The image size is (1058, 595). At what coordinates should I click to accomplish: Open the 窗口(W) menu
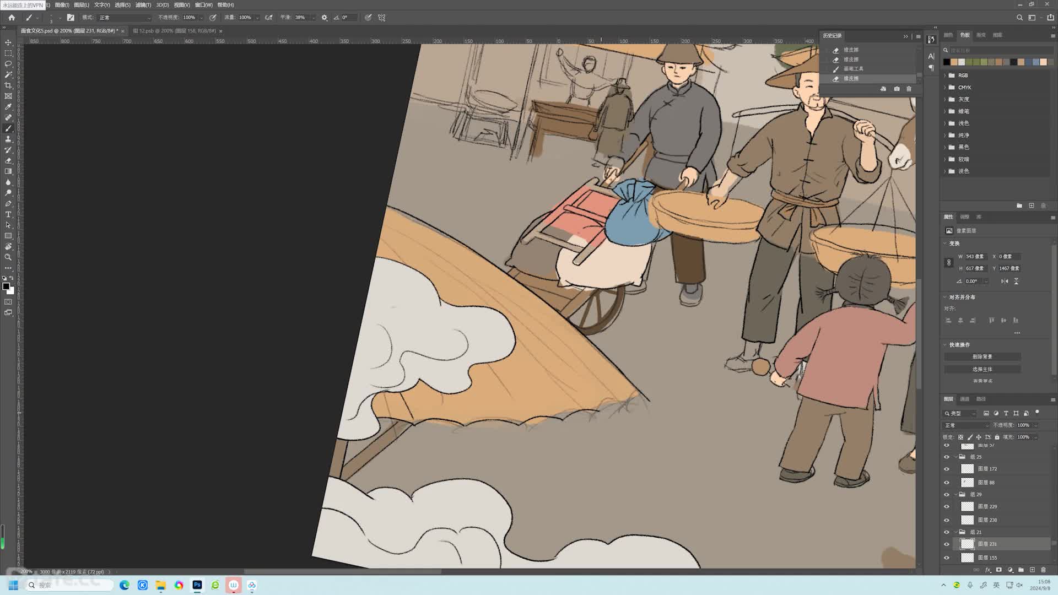[203, 5]
